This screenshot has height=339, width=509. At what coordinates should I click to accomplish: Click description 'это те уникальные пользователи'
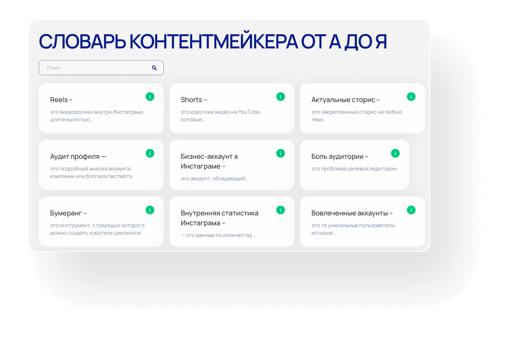tap(353, 226)
